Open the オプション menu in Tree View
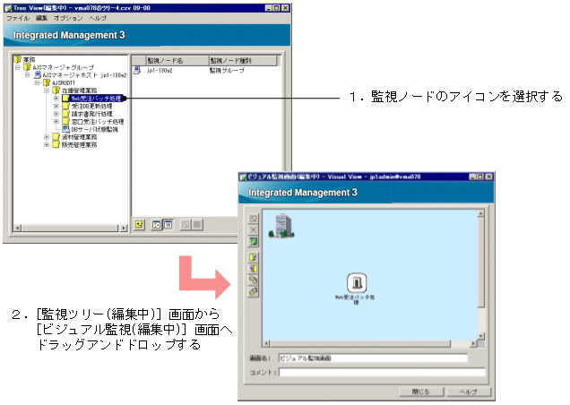Image resolution: width=570 pixels, height=405 pixels. click(67, 18)
